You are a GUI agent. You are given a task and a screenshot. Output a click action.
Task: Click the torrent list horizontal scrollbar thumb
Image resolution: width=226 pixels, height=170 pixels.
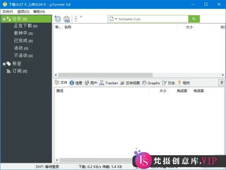click(106, 75)
